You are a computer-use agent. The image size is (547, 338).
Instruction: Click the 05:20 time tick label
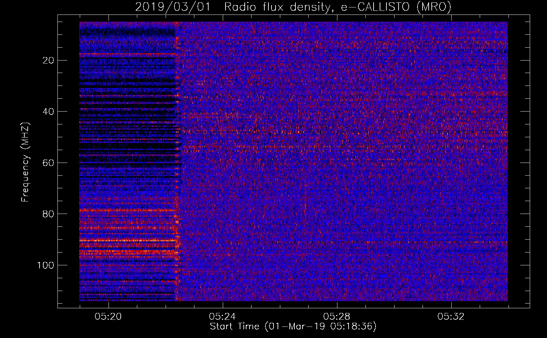point(108,317)
